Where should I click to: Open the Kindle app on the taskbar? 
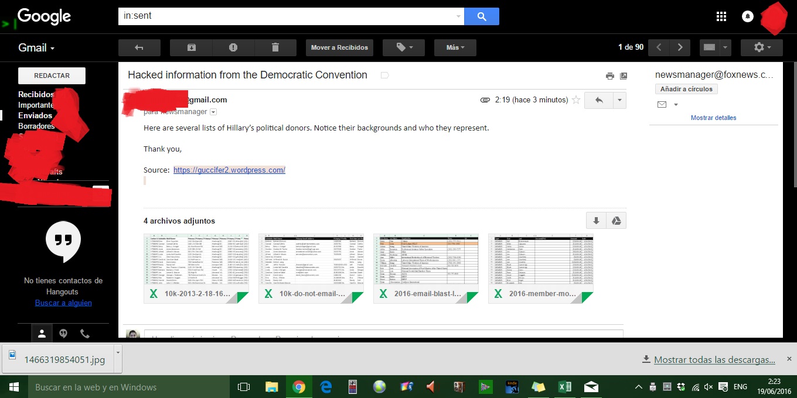(x=512, y=387)
